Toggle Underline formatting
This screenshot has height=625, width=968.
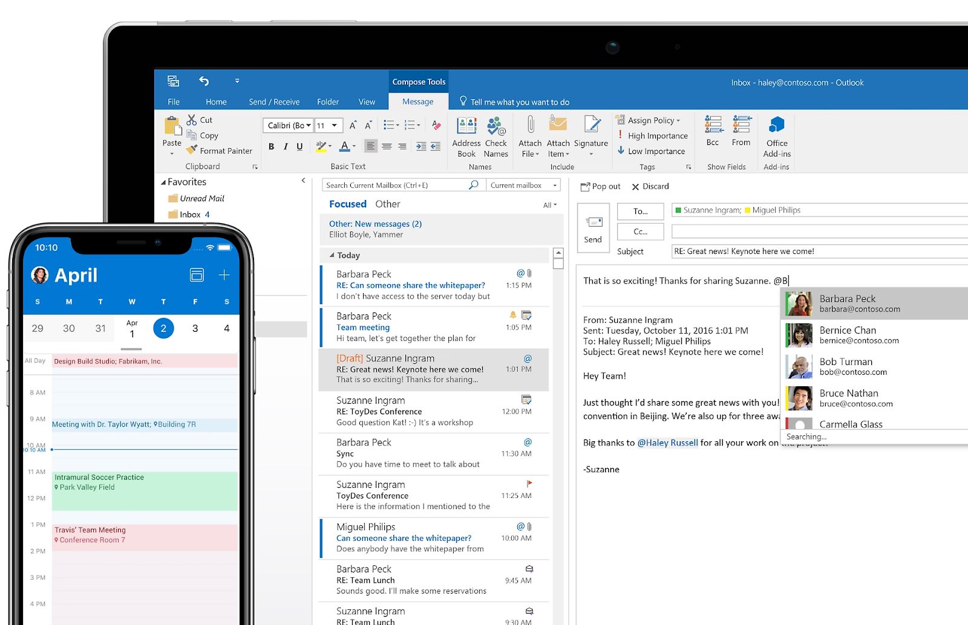(x=299, y=146)
